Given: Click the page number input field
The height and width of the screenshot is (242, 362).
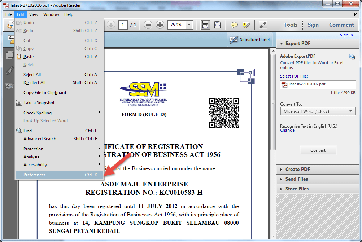Looking at the screenshot, I should tap(122, 25).
